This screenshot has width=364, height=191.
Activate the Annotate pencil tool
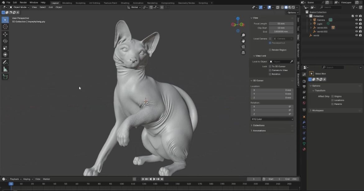(5, 62)
